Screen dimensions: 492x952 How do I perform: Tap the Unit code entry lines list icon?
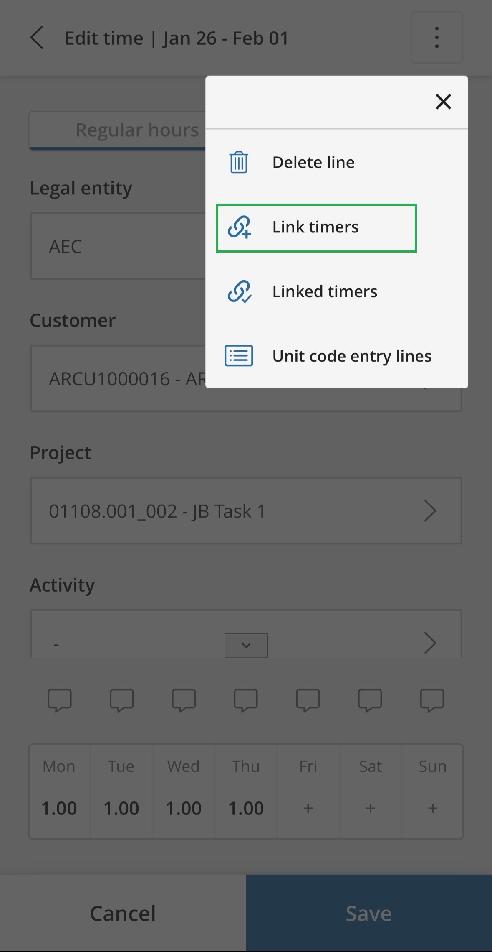click(x=239, y=356)
